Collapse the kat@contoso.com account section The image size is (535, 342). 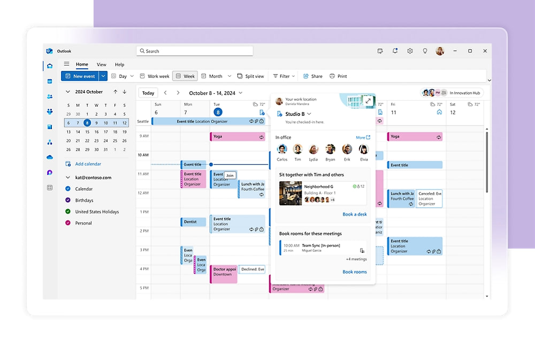point(68,178)
